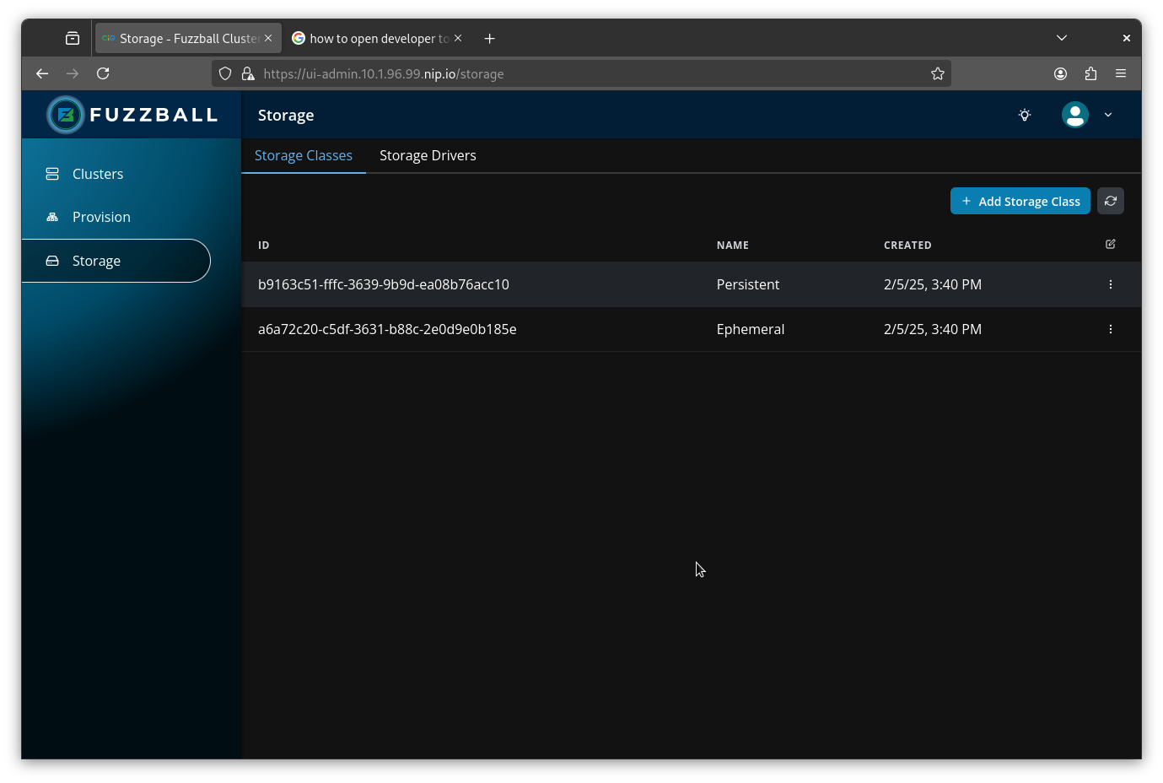
Task: Click the user avatar icon
Action: point(1075,115)
